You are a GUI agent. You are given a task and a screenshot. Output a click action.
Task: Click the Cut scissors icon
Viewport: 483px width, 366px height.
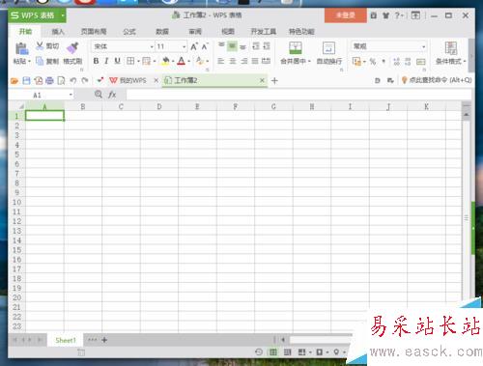tap(40, 45)
